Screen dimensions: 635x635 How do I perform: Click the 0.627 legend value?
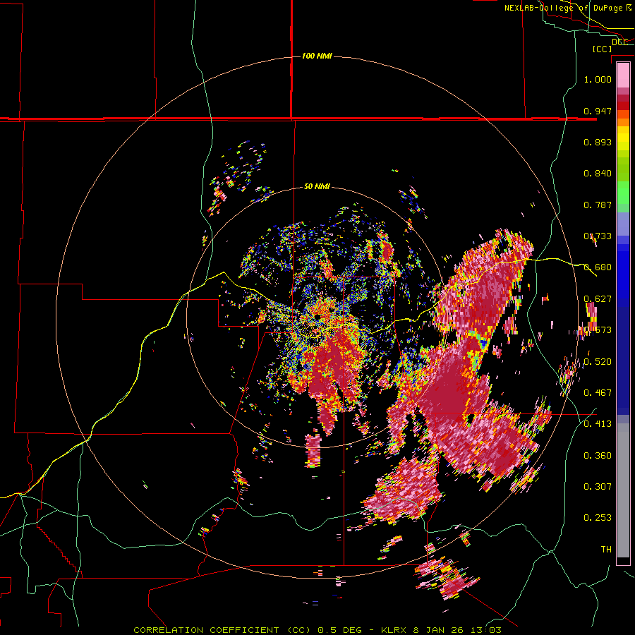coord(598,299)
